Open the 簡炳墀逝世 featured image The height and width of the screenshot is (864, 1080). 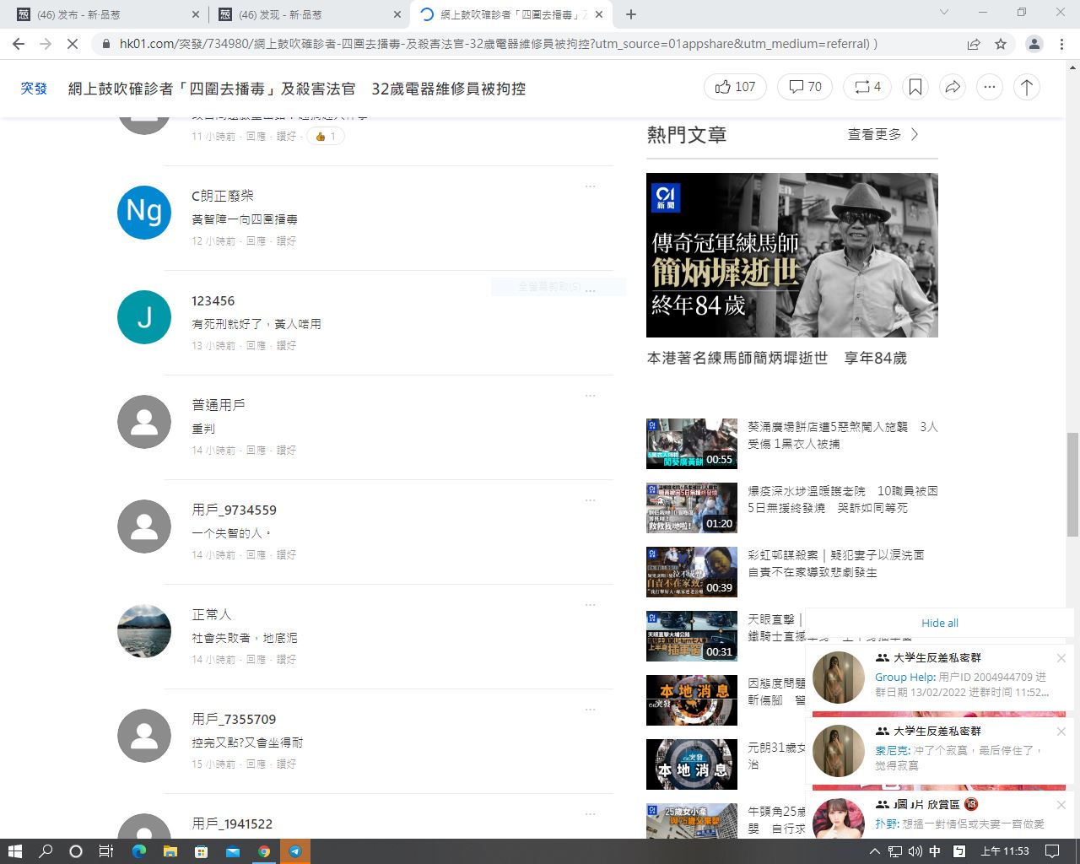(792, 256)
